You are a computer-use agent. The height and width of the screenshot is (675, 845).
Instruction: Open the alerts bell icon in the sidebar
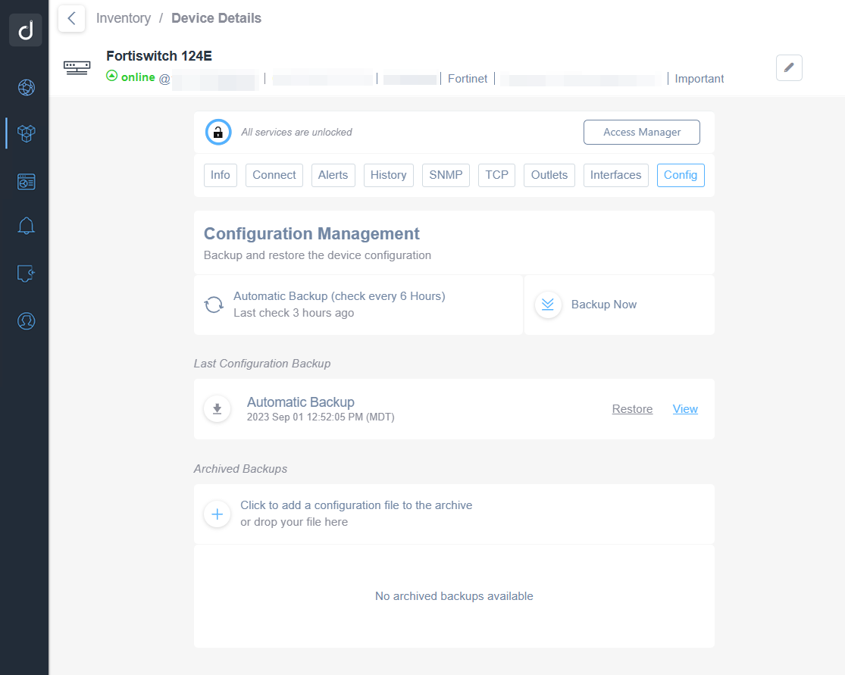(x=26, y=227)
